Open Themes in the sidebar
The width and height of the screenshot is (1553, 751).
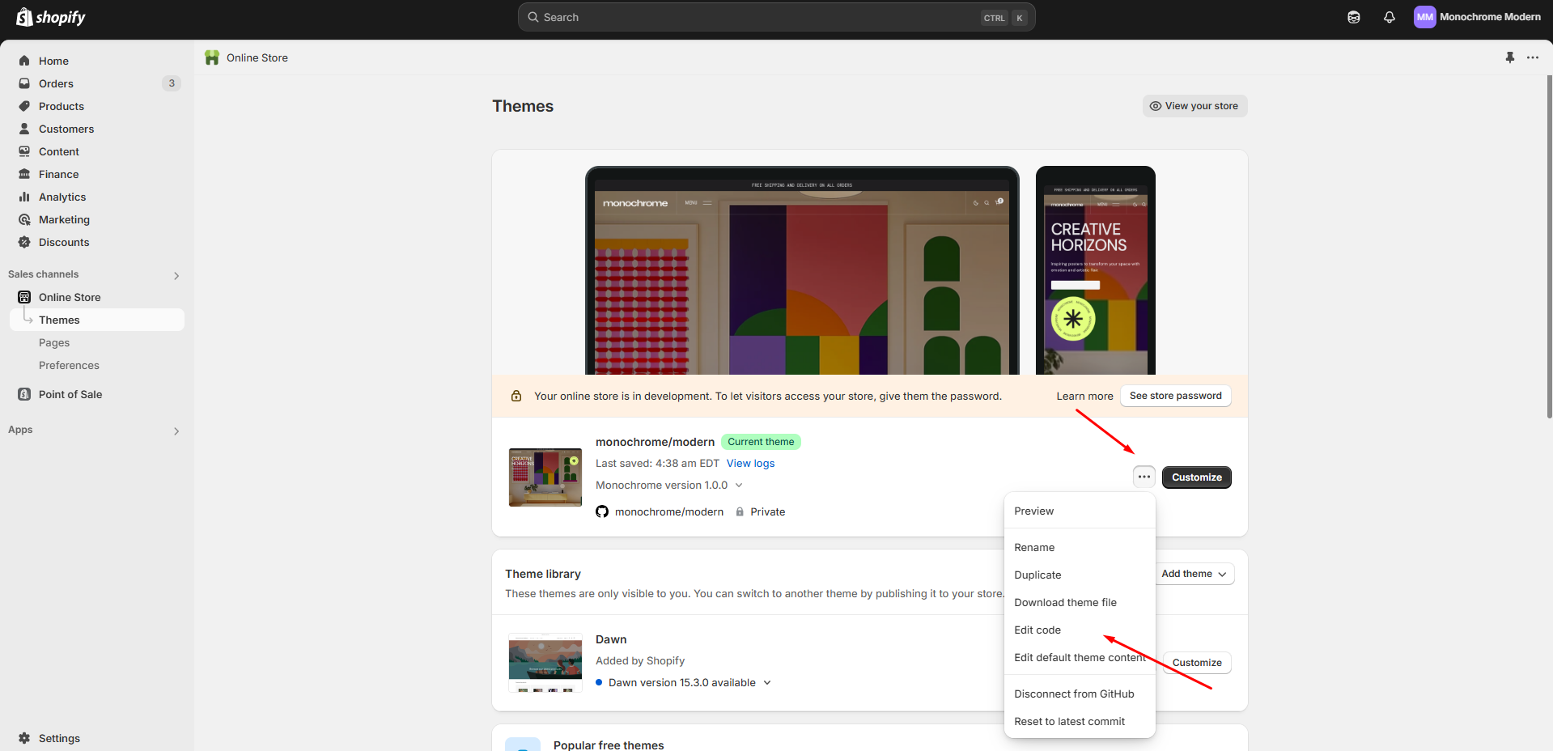pos(97,320)
